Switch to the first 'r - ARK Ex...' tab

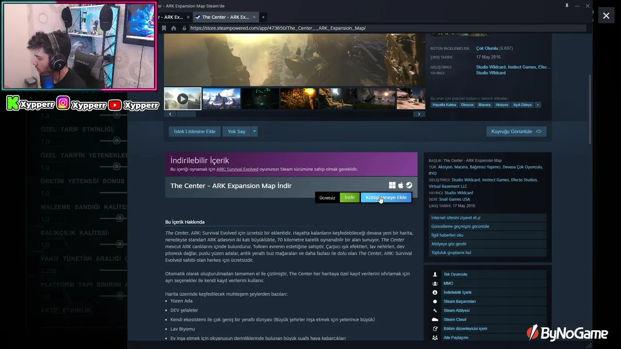point(173,17)
